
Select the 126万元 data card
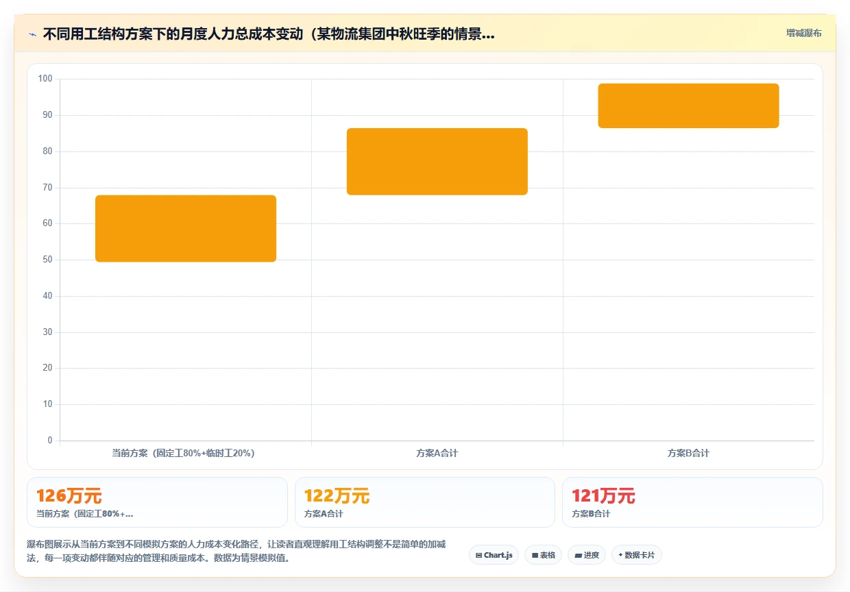(x=157, y=502)
